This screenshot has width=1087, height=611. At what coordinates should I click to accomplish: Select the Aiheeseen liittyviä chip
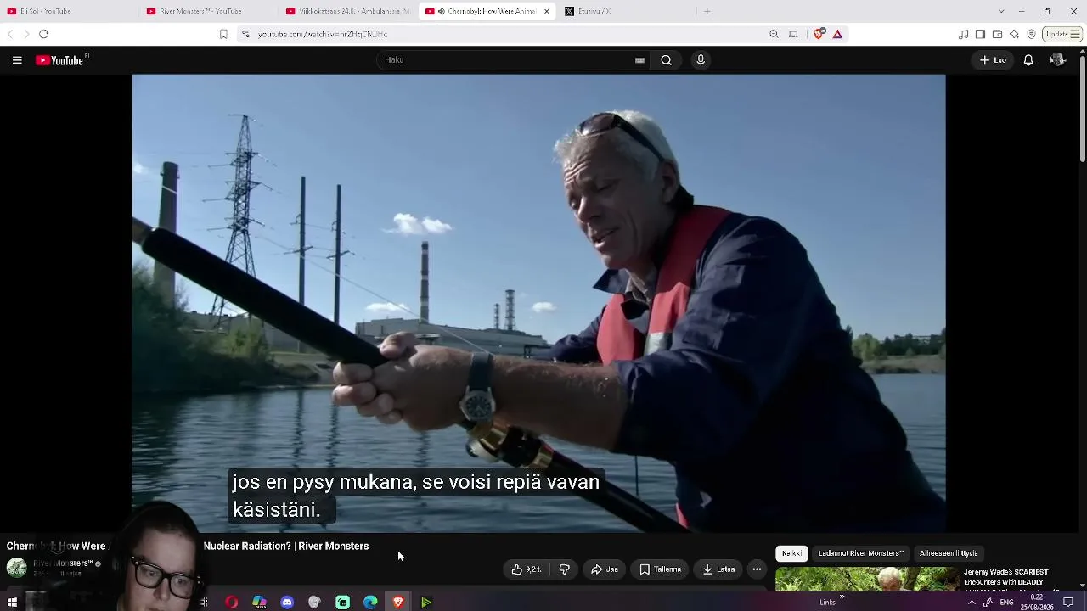(949, 553)
